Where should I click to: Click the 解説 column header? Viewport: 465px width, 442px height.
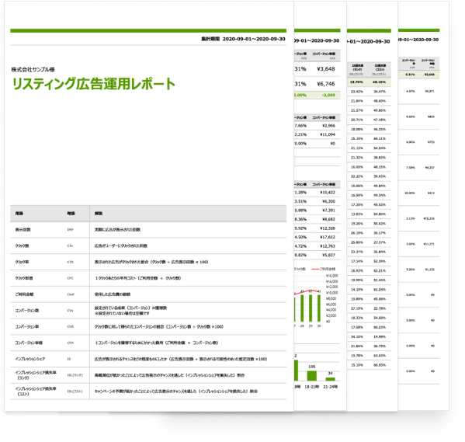point(99,214)
